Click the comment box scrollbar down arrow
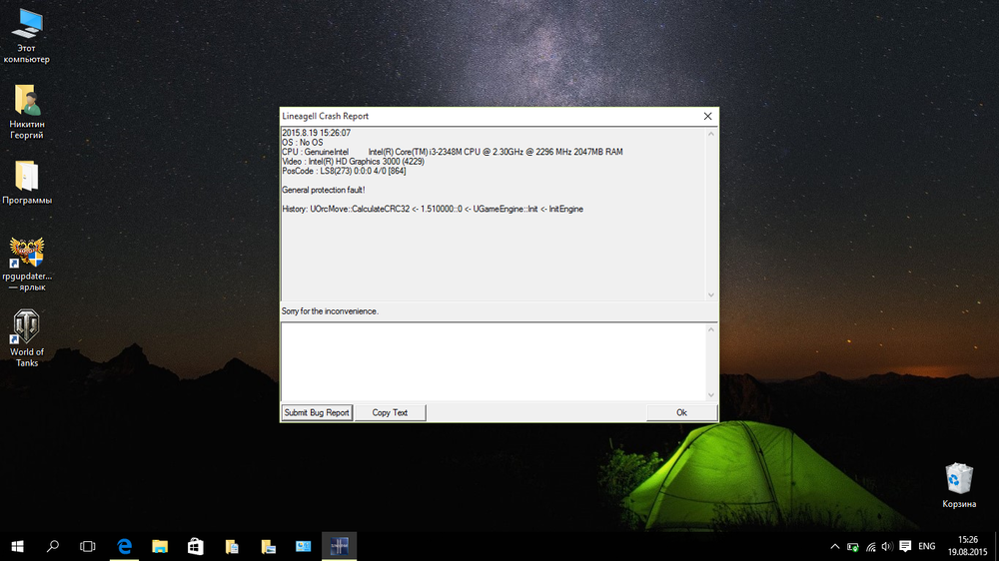The image size is (999, 561). click(711, 395)
